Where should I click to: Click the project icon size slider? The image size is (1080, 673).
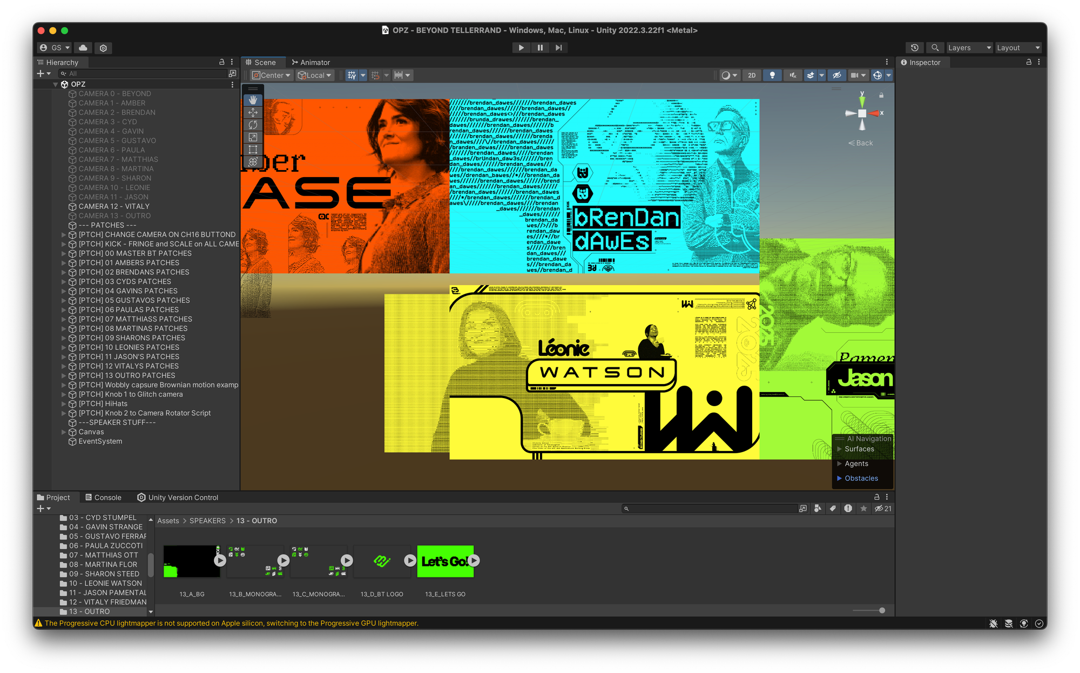coord(881,610)
